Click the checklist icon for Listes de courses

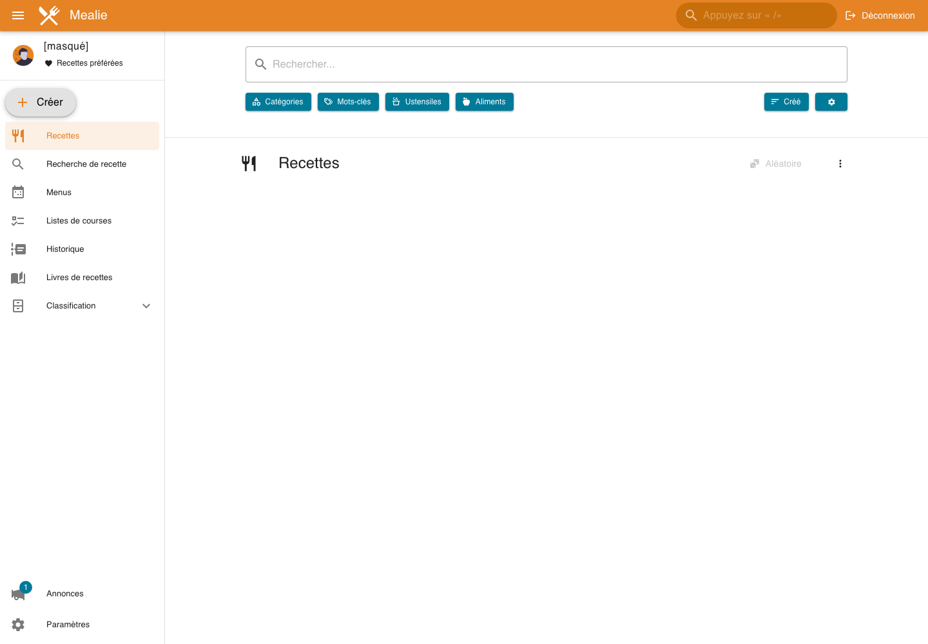18,221
